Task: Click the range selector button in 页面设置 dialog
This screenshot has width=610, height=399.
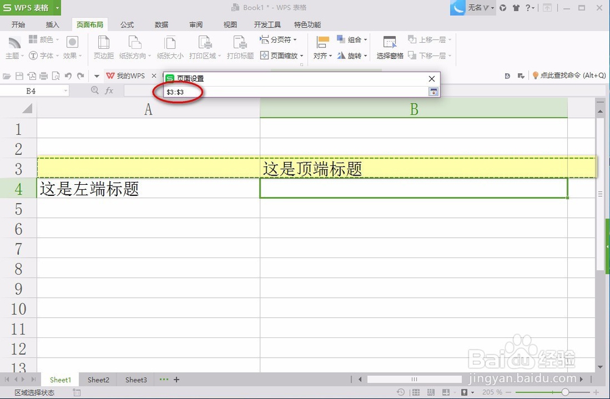Action: [x=433, y=90]
